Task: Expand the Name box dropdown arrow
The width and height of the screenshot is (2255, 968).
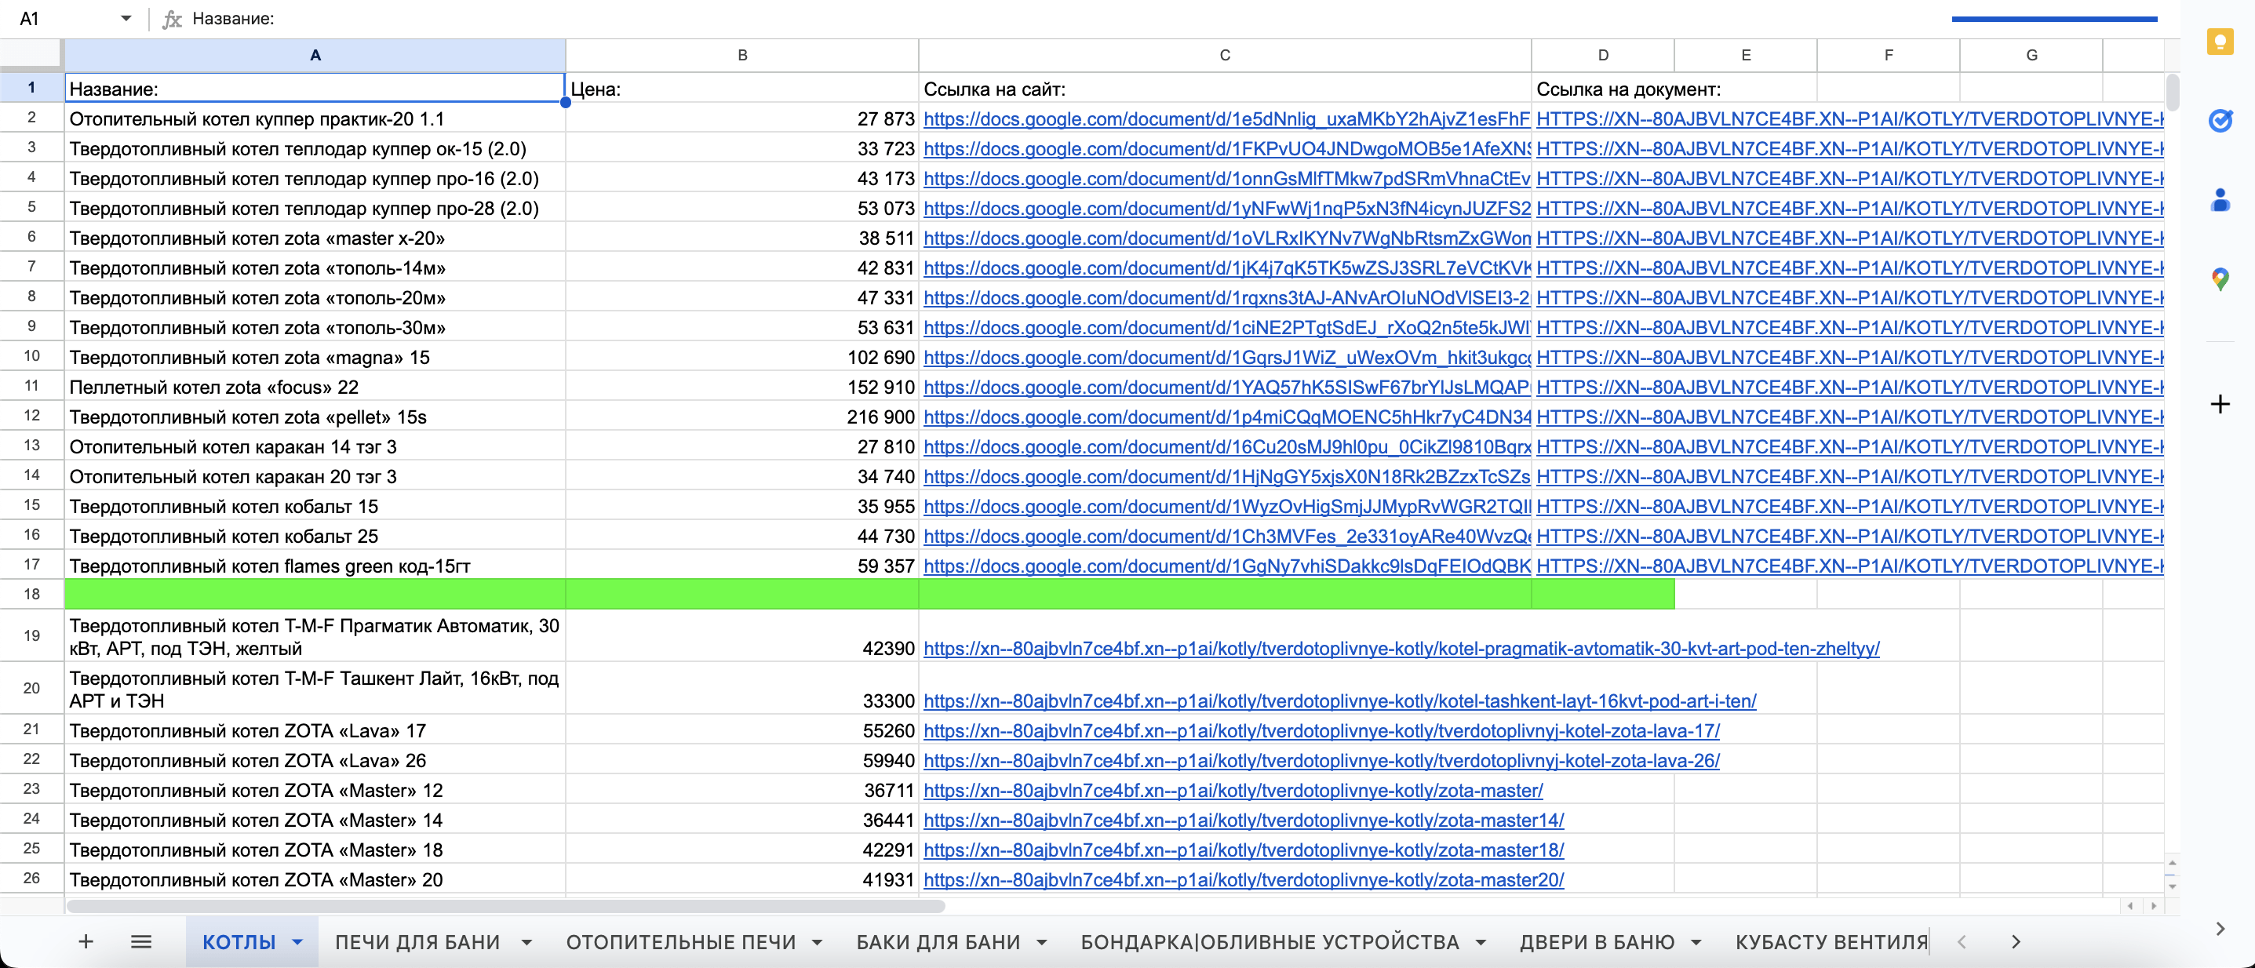Action: [126, 18]
